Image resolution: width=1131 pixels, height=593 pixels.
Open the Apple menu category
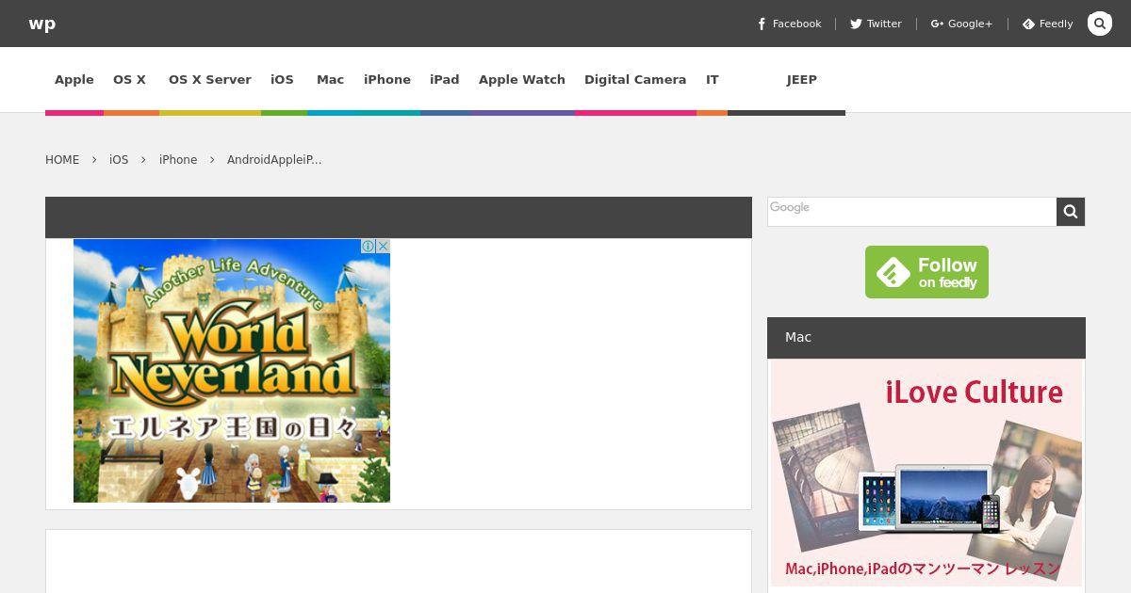tap(74, 80)
